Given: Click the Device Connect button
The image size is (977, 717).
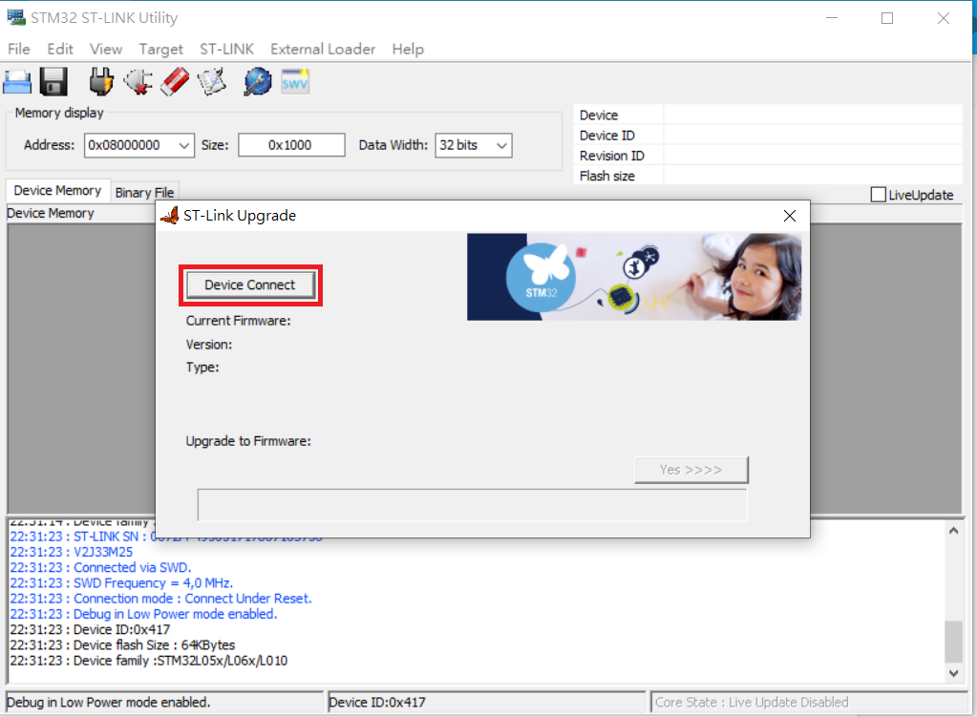Looking at the screenshot, I should point(250,285).
